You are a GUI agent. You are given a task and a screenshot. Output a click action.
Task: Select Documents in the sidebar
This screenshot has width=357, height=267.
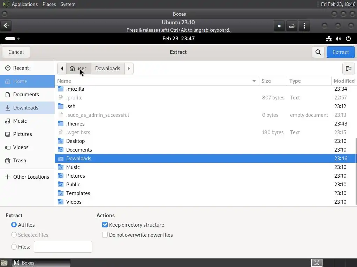click(27, 95)
